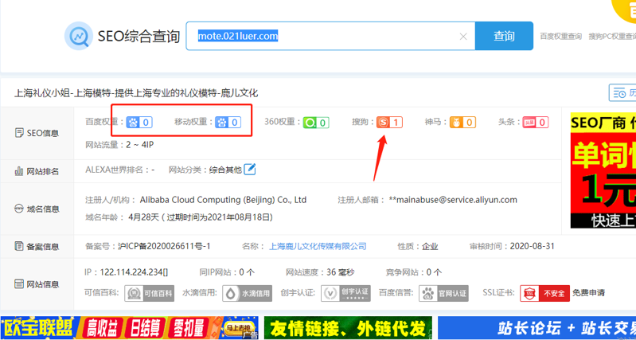Click the 综合其他 site category text
This screenshot has height=340, width=636.
pos(225,170)
